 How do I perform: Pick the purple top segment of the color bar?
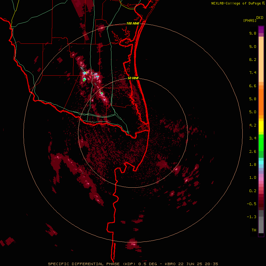[261, 30]
